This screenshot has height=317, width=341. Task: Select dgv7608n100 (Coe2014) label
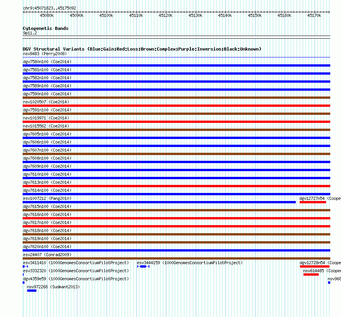[47, 158]
